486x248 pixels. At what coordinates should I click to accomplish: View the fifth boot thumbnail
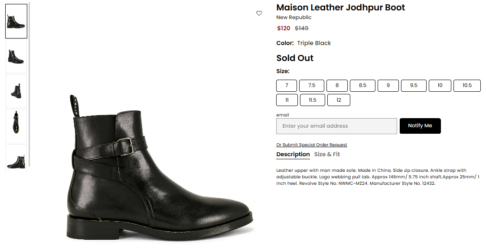click(16, 158)
